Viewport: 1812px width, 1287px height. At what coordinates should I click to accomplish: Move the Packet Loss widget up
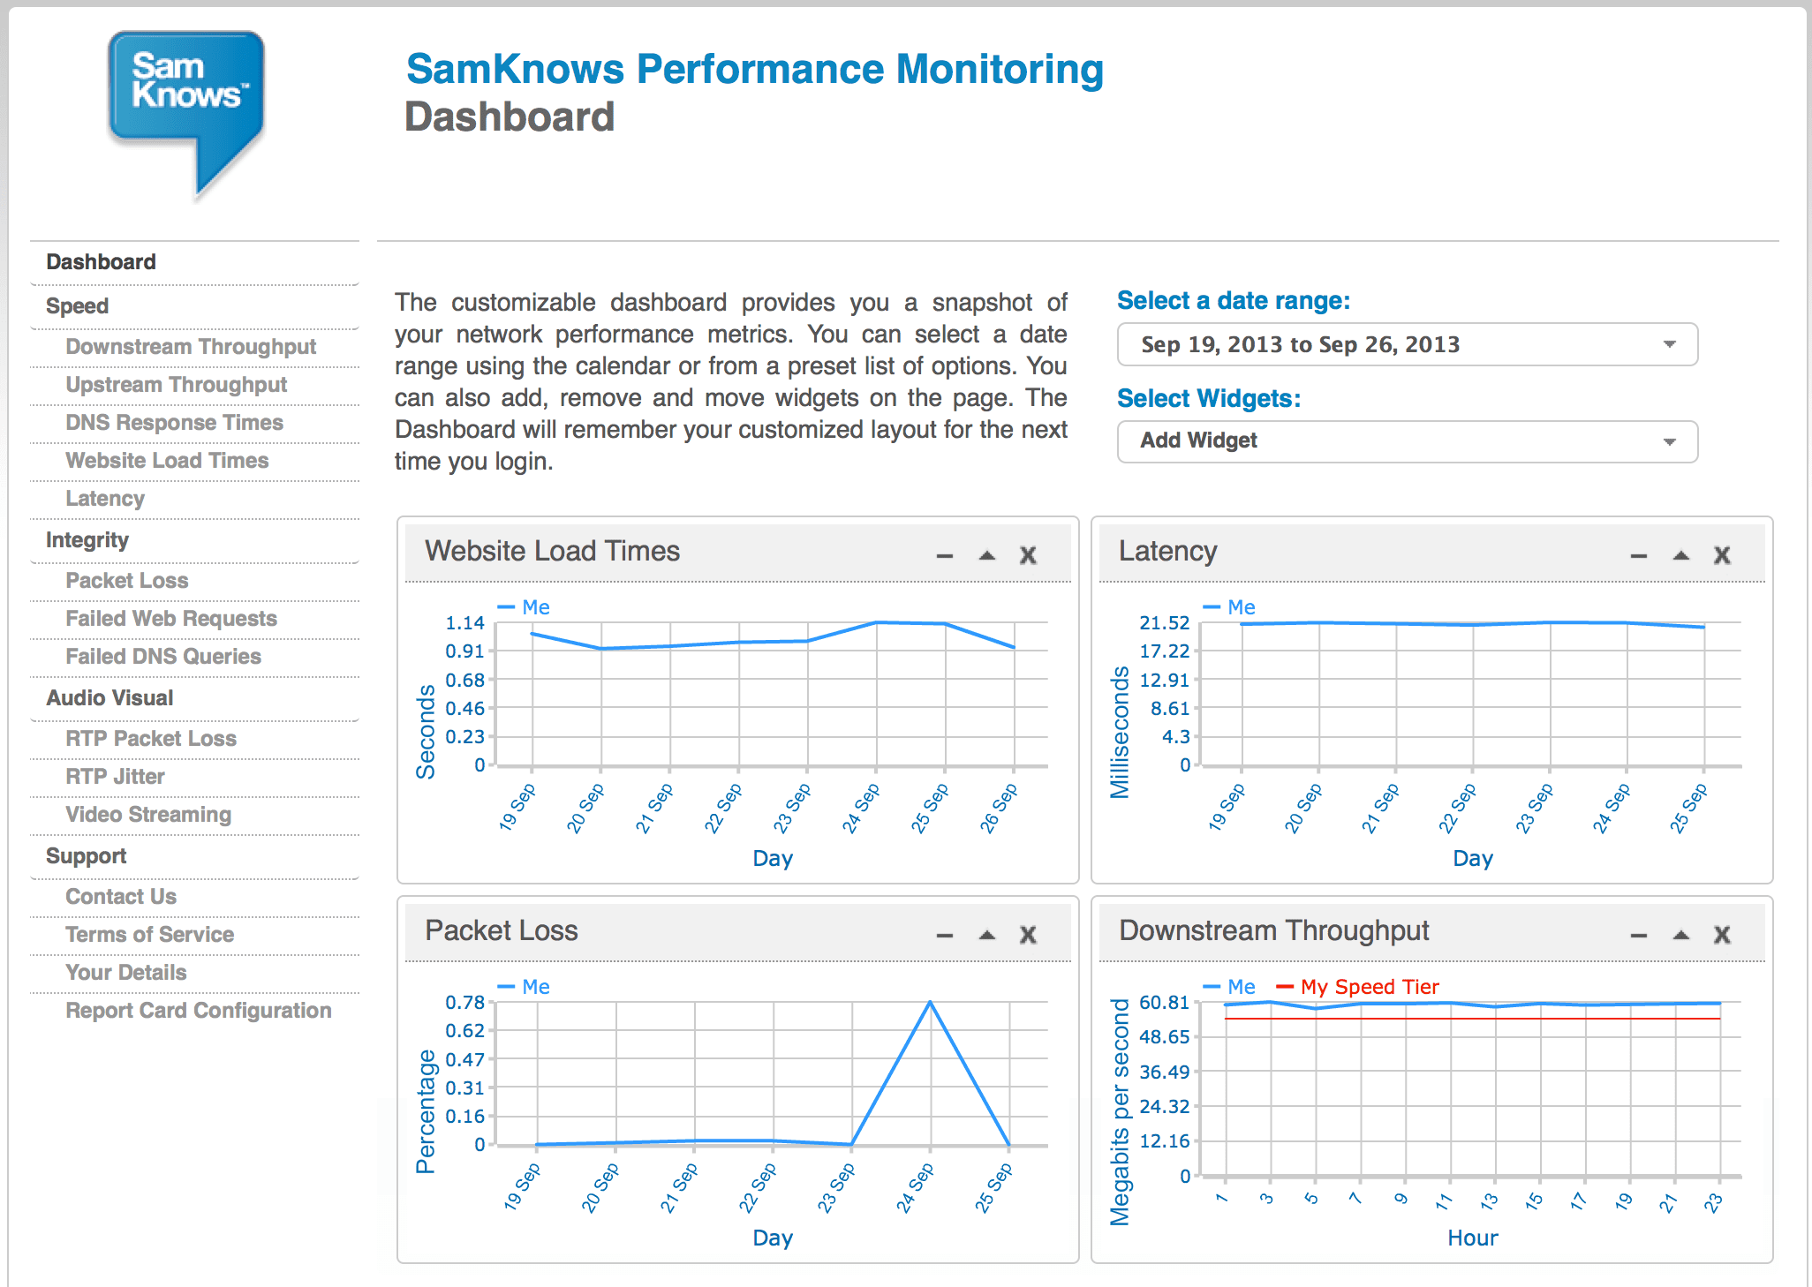pyautogui.click(x=987, y=935)
